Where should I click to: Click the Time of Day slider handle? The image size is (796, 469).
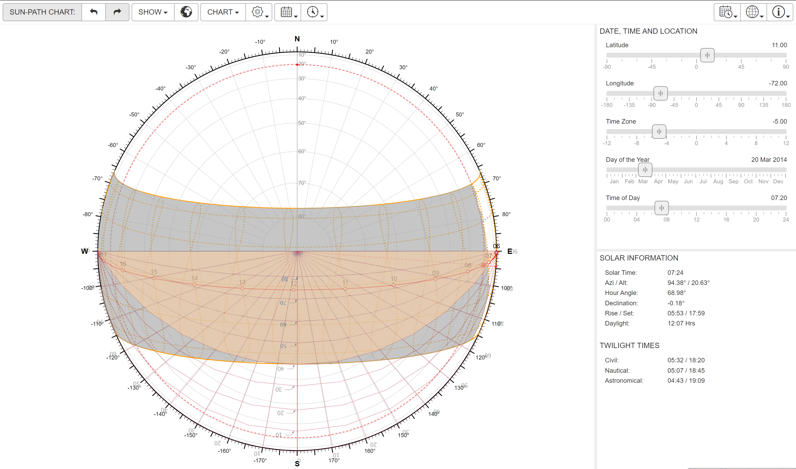pos(662,208)
